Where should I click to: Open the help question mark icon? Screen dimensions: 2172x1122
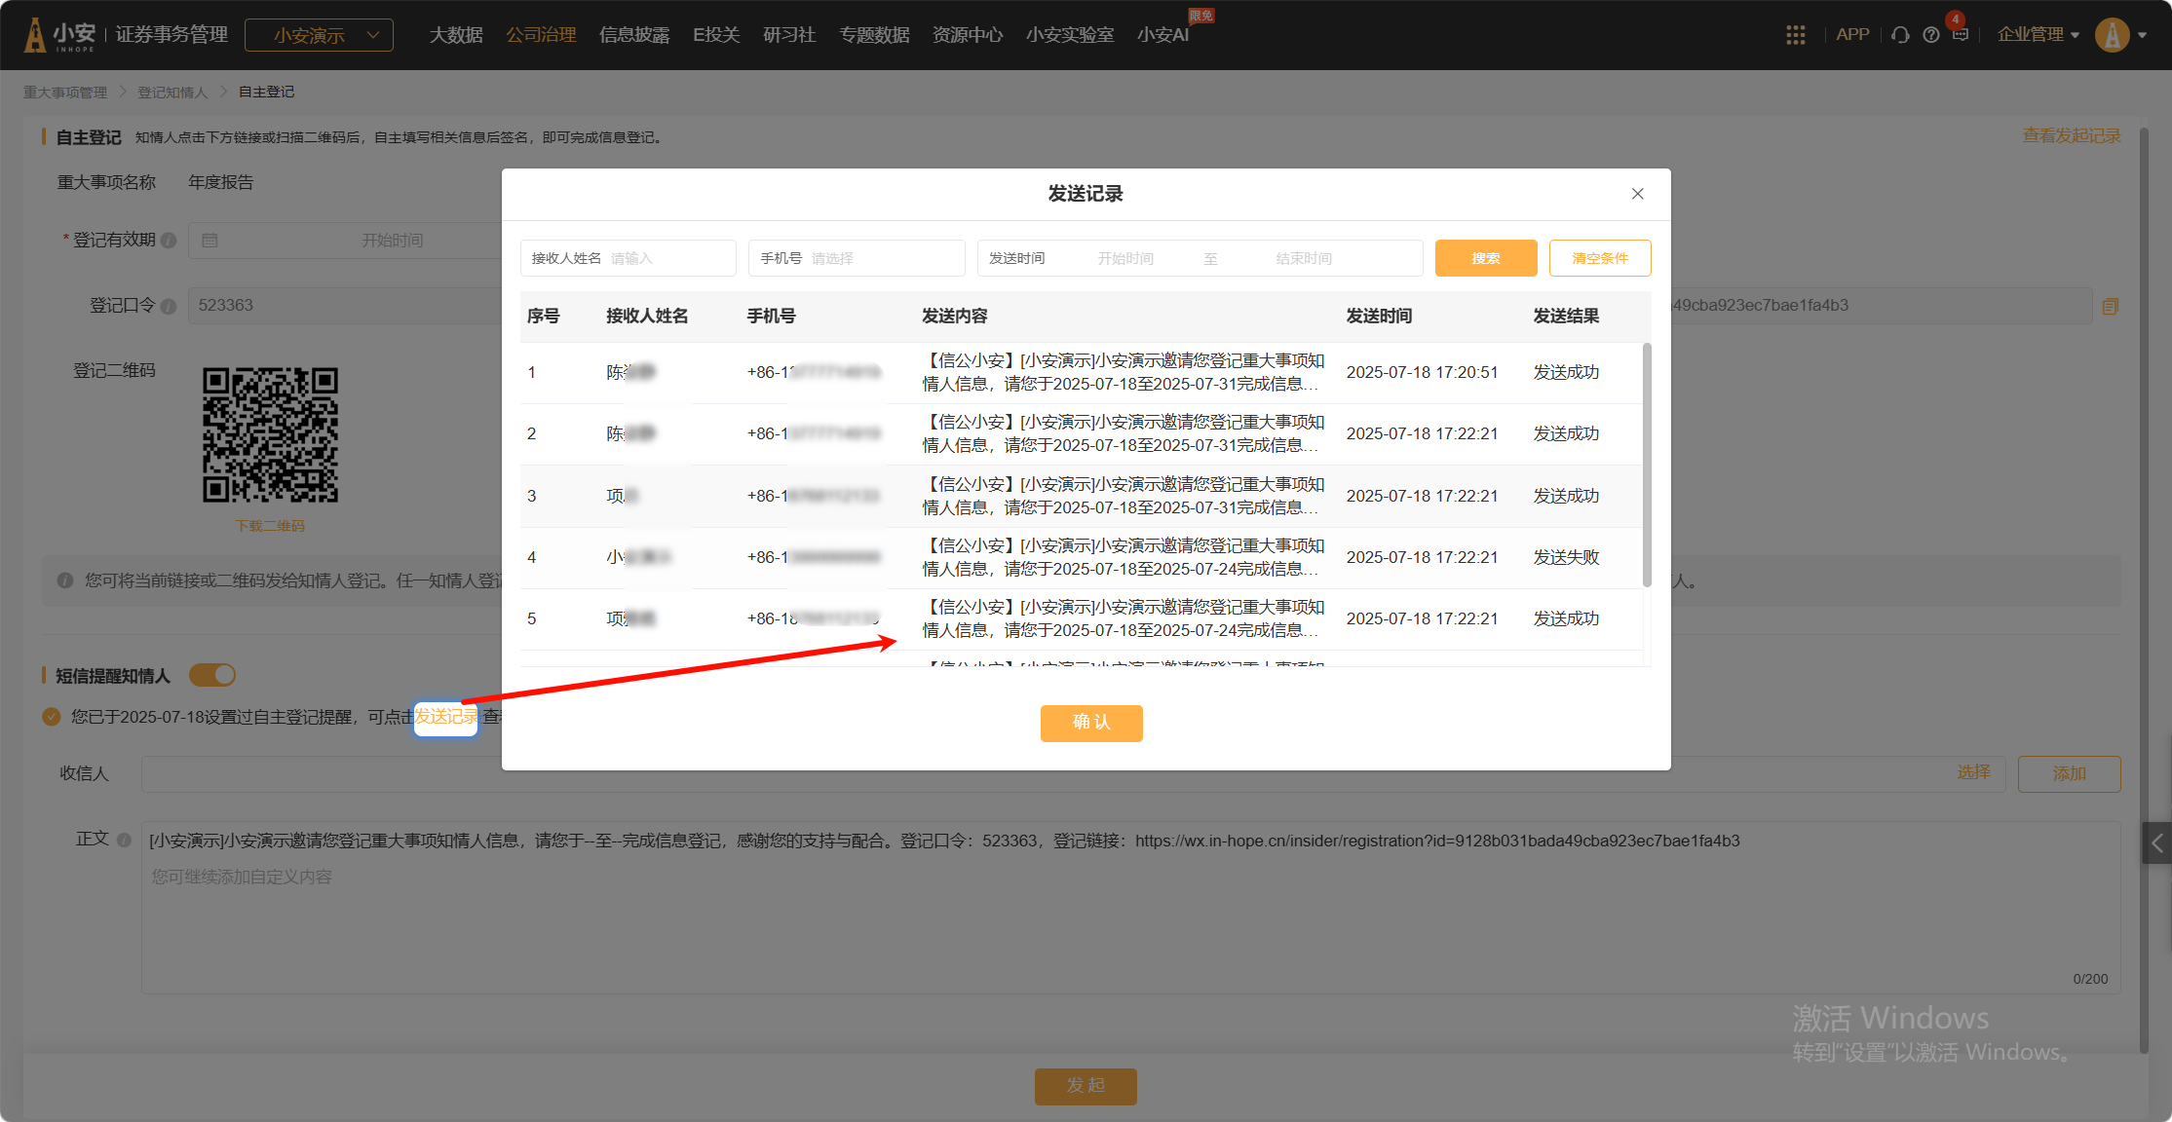click(1930, 35)
